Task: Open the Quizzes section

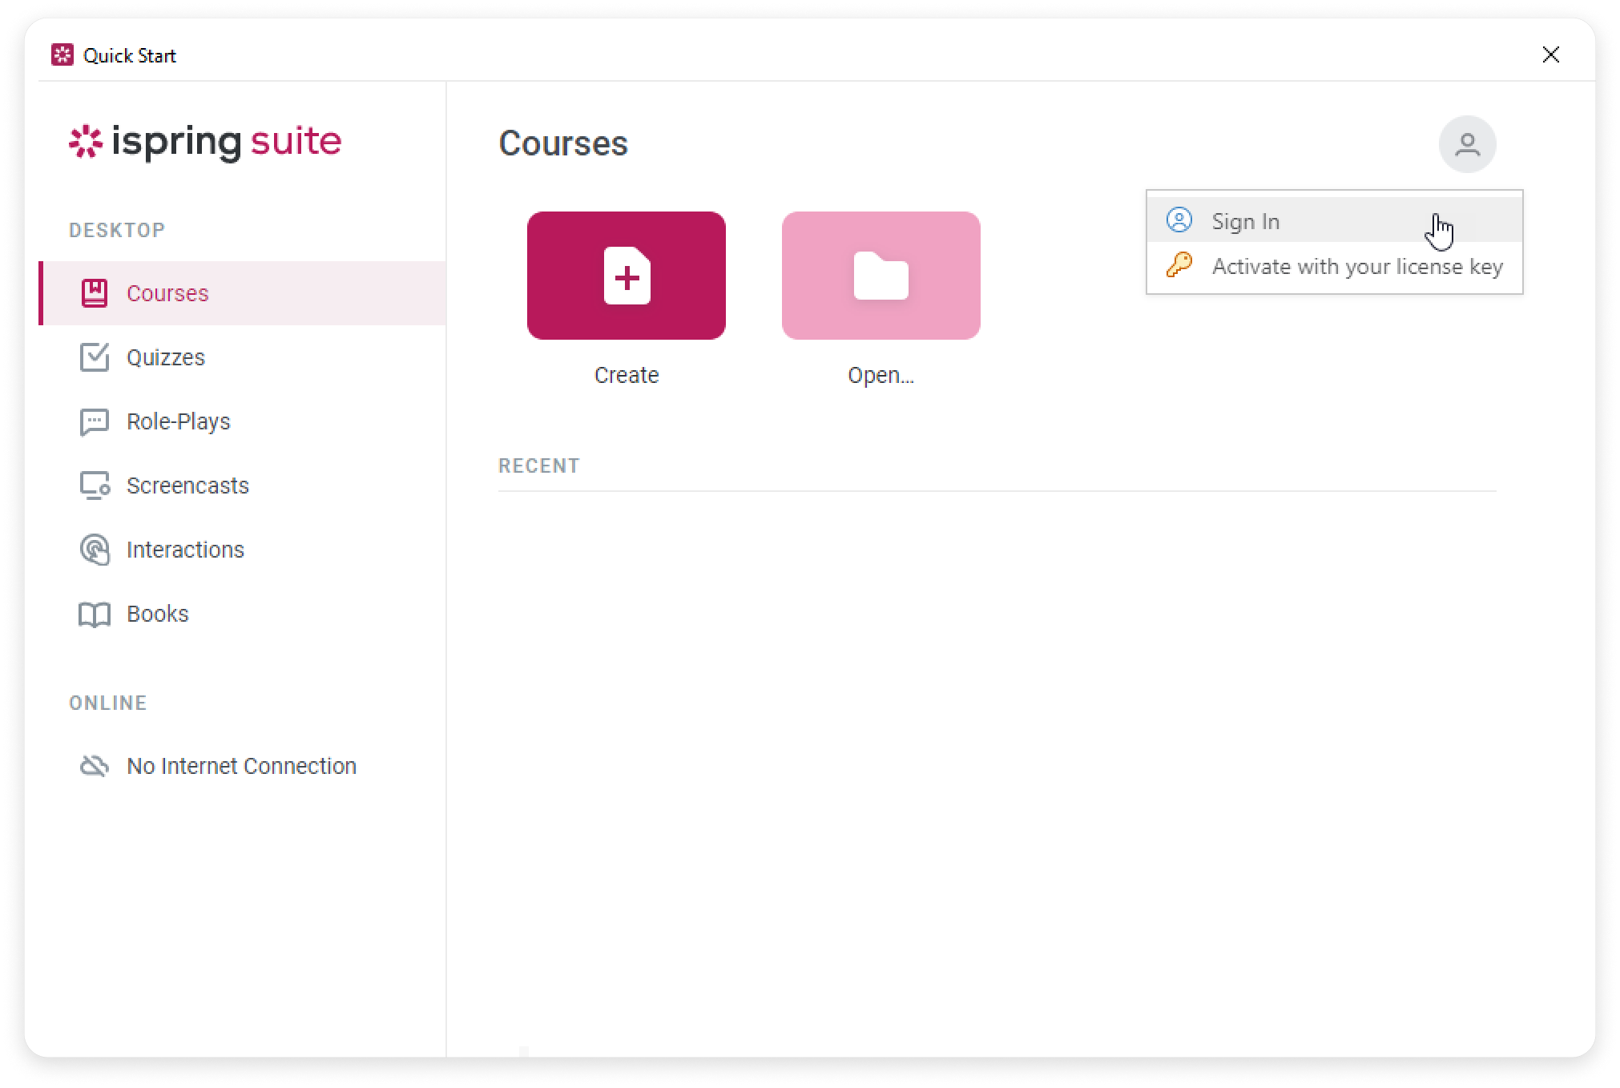Action: tap(166, 357)
